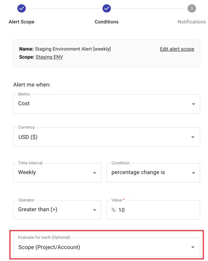Click the Currency dropdown arrow icon
208x261 pixels.
[193, 137]
